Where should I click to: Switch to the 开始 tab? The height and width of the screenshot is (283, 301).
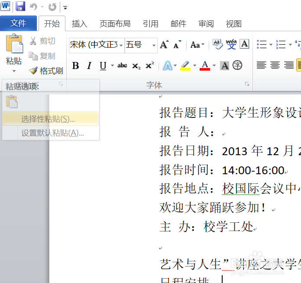point(52,24)
